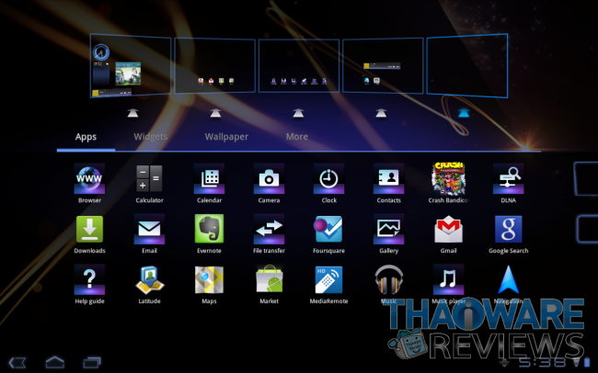The width and height of the screenshot is (598, 373).
Task: Switch to the Widgets tab
Action: [x=151, y=137]
